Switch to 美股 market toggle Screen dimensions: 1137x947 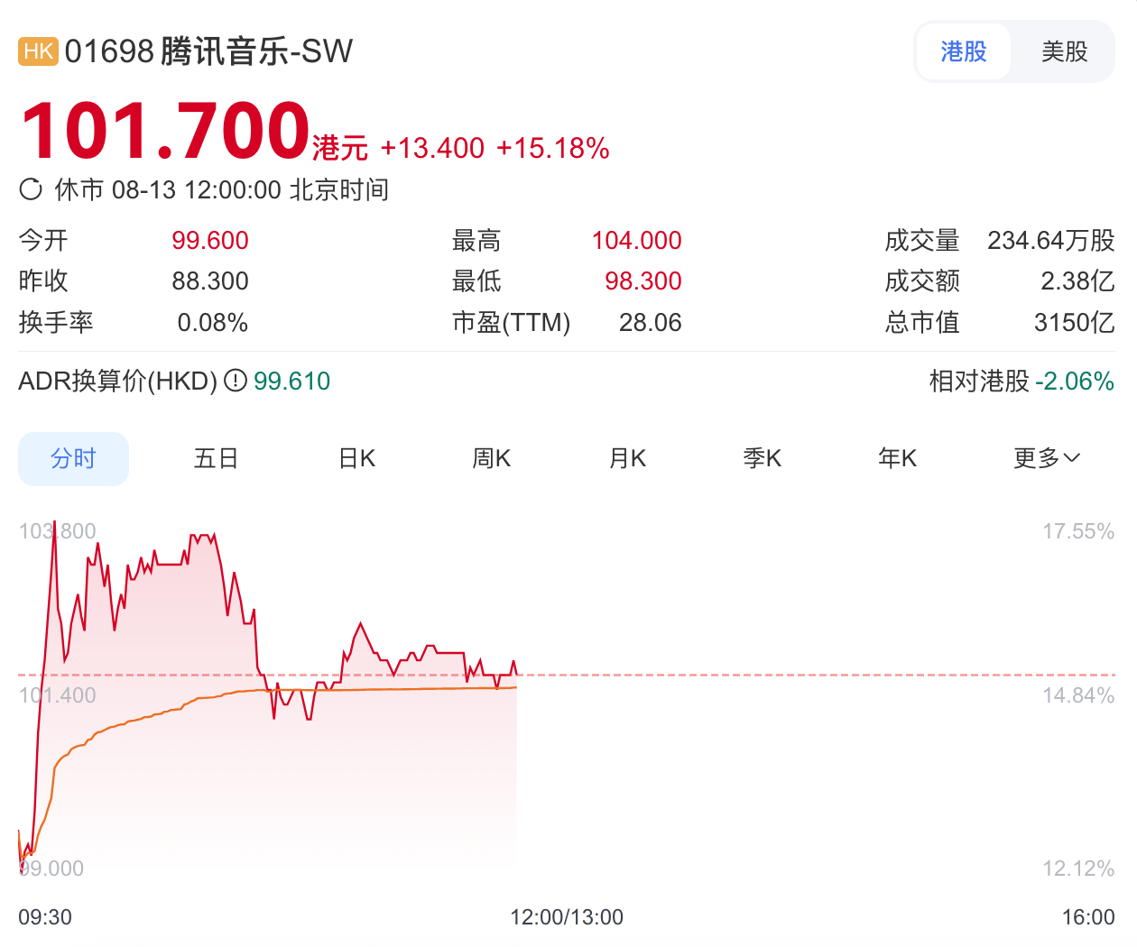coord(1064,51)
